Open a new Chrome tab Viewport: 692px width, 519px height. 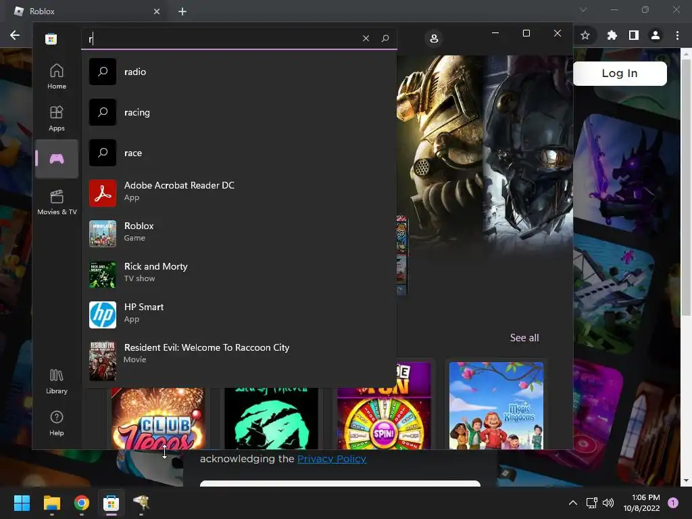coord(182,11)
